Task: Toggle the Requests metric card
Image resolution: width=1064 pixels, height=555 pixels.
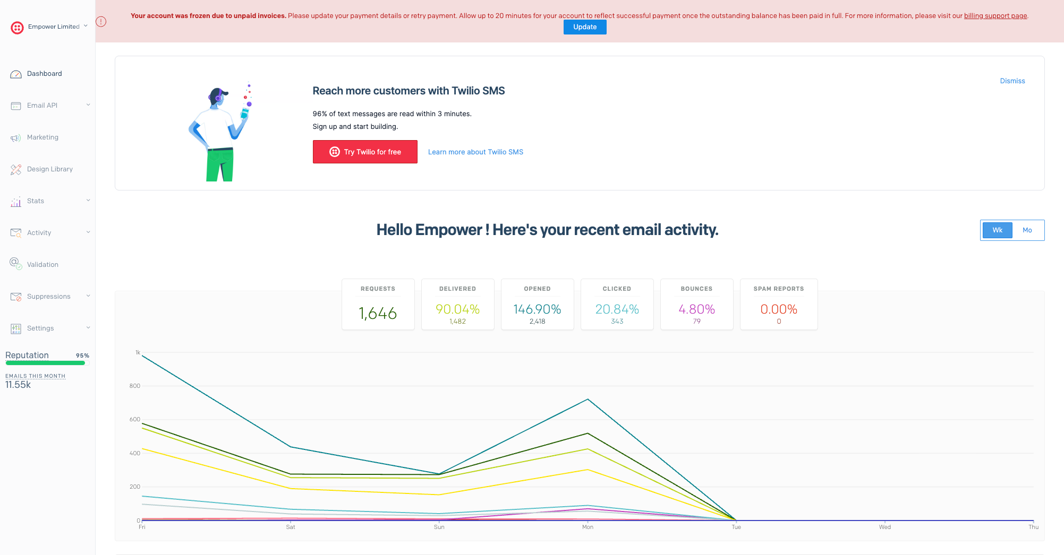Action: coord(378,305)
